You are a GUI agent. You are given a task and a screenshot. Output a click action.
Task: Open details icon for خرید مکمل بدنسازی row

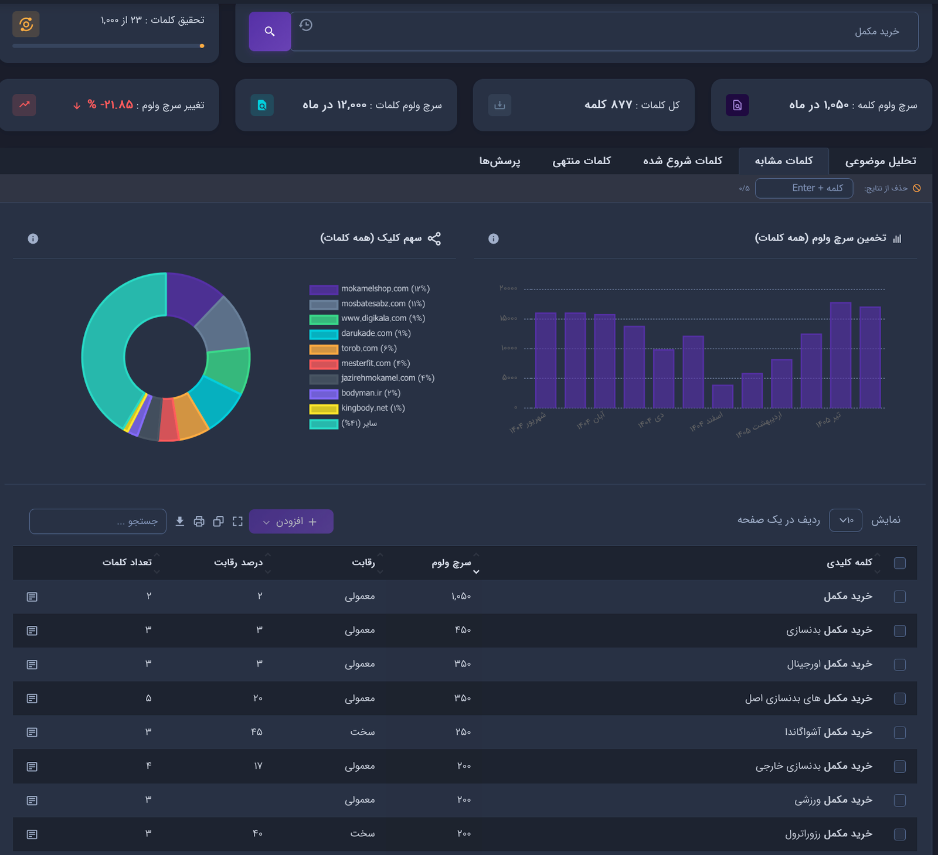point(32,631)
